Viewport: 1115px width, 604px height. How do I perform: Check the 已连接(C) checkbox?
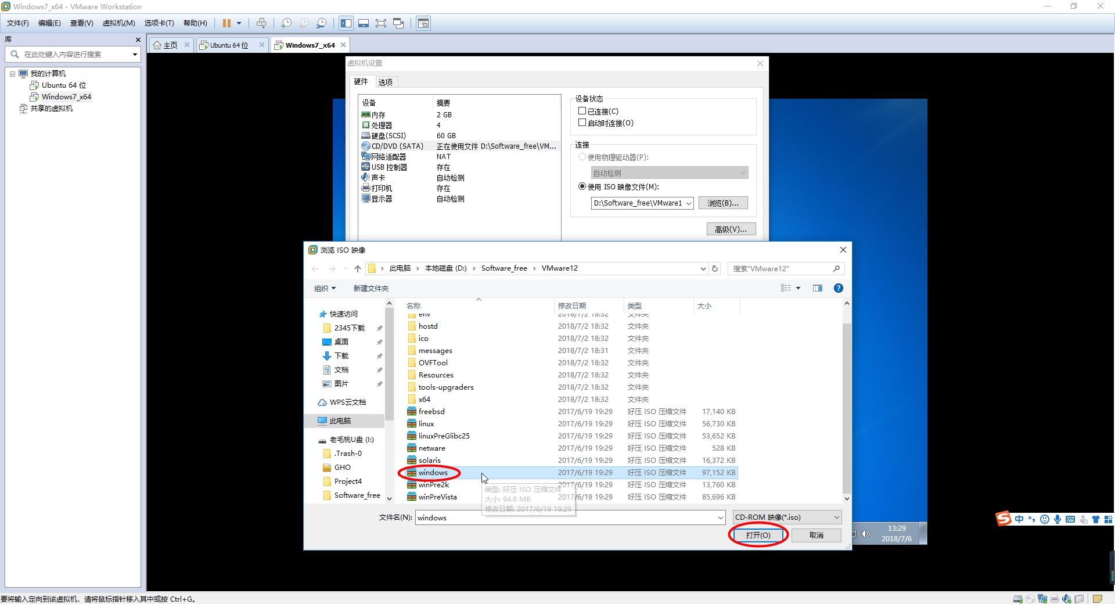tap(582, 111)
